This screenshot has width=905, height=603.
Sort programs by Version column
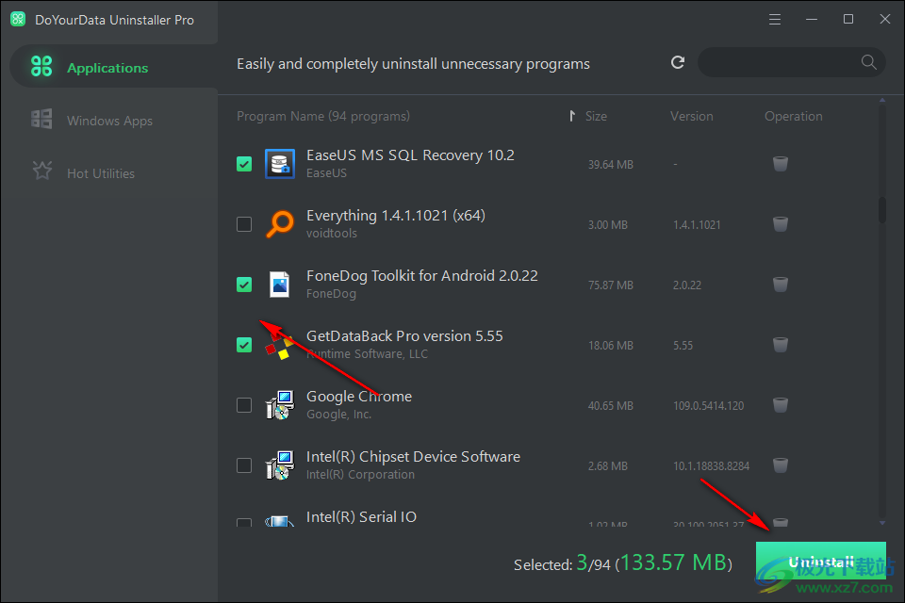[x=691, y=116]
